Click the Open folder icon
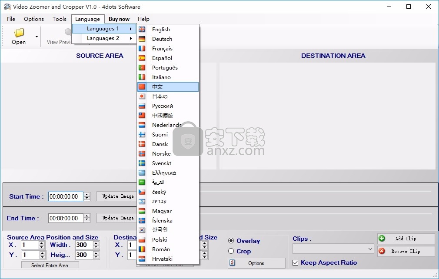The image size is (439, 279). point(19,33)
